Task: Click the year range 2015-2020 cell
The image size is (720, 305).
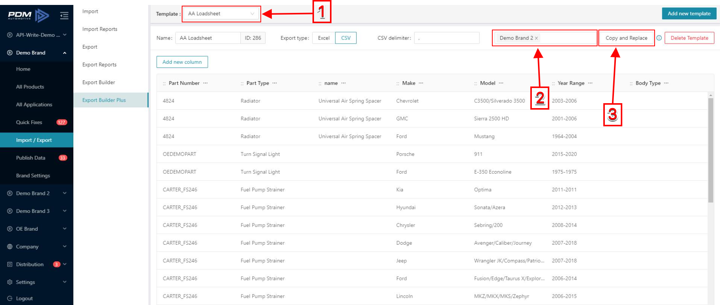Action: point(564,154)
